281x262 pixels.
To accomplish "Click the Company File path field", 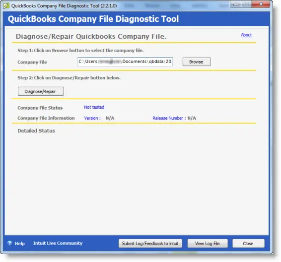I will (x=125, y=62).
